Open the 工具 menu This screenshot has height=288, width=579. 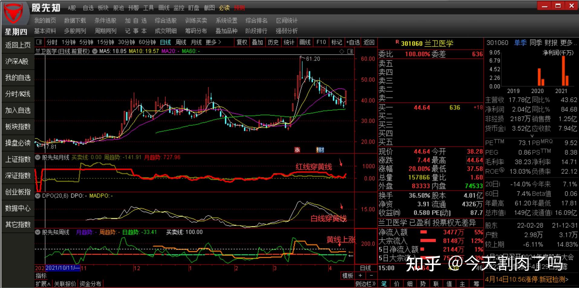(148, 8)
